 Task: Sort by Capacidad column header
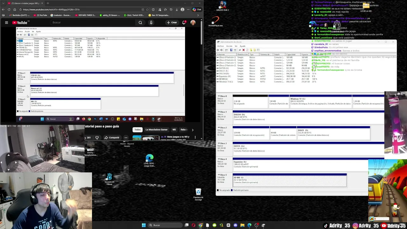pos(293,54)
